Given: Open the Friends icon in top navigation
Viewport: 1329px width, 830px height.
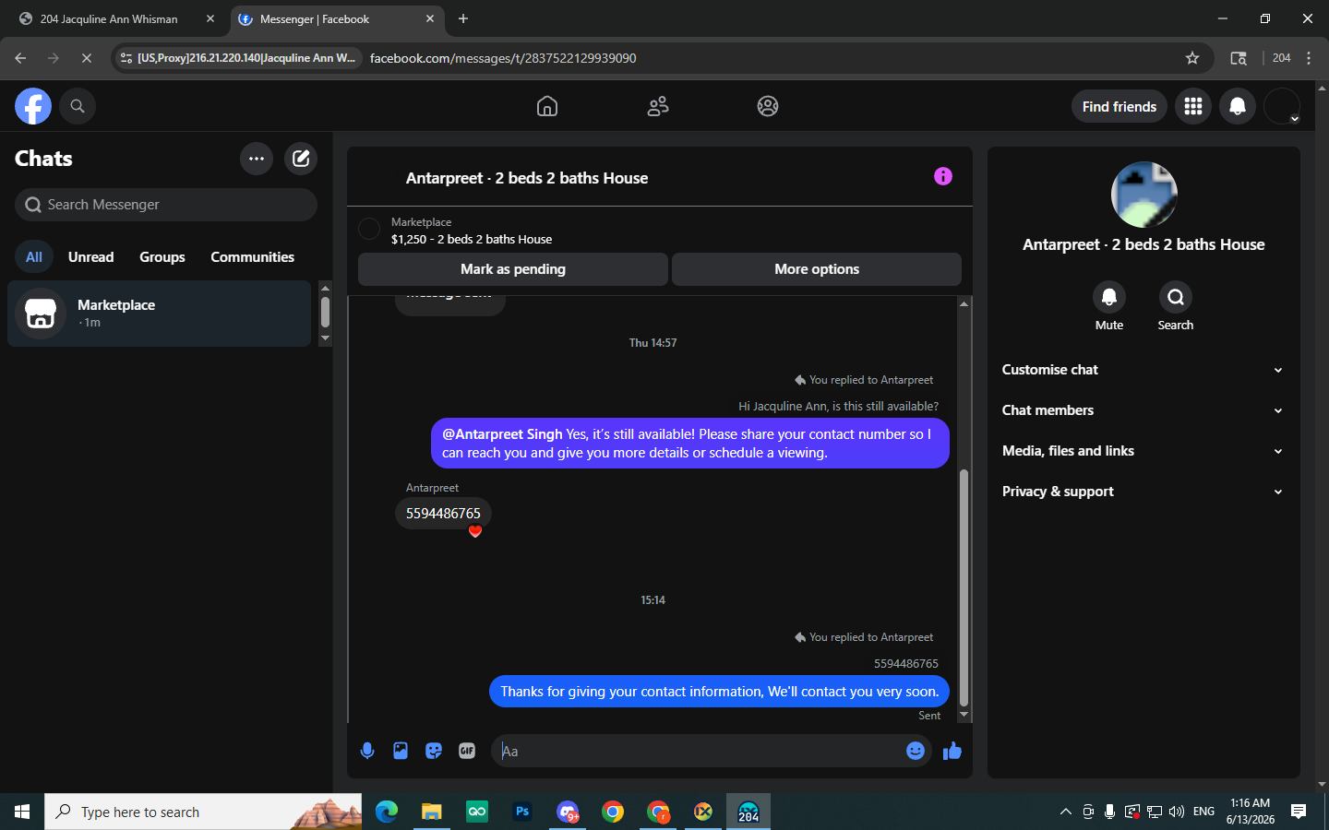Looking at the screenshot, I should [658, 106].
